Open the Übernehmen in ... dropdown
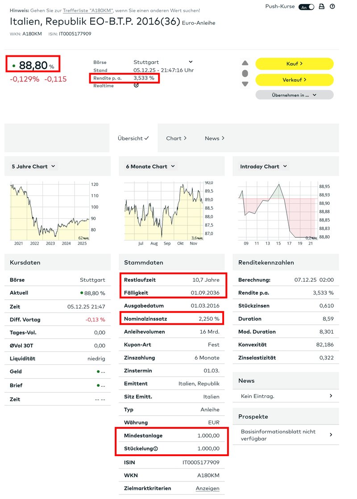Image resolution: width=357 pixels, height=499 pixels. (x=294, y=95)
